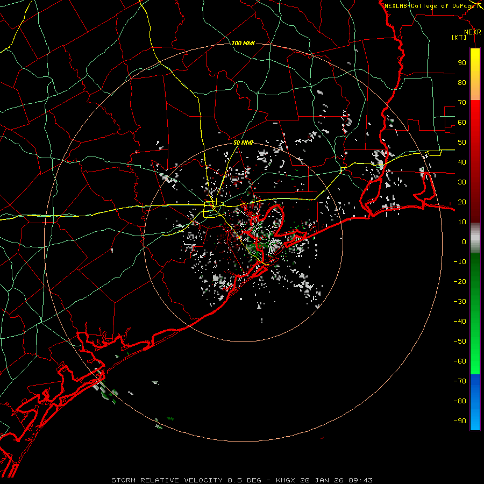This screenshot has width=484, height=484.
Task: Click the -20 value on velocity scale
Action: [x=460, y=281]
